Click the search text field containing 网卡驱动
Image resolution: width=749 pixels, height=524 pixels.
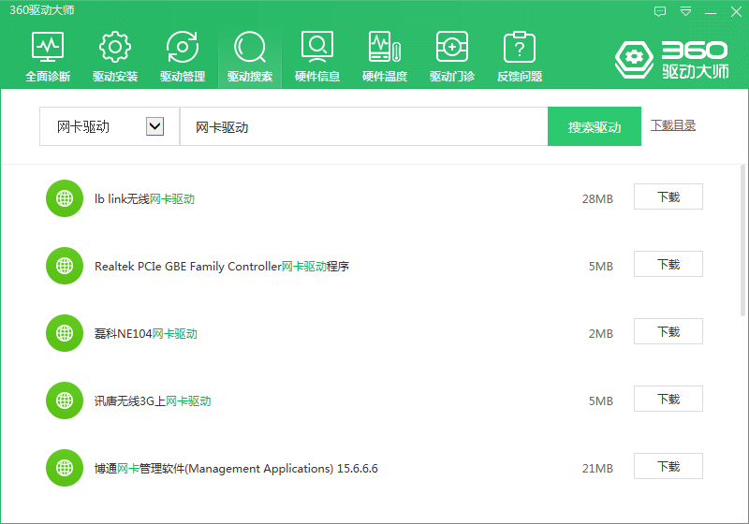(x=363, y=127)
